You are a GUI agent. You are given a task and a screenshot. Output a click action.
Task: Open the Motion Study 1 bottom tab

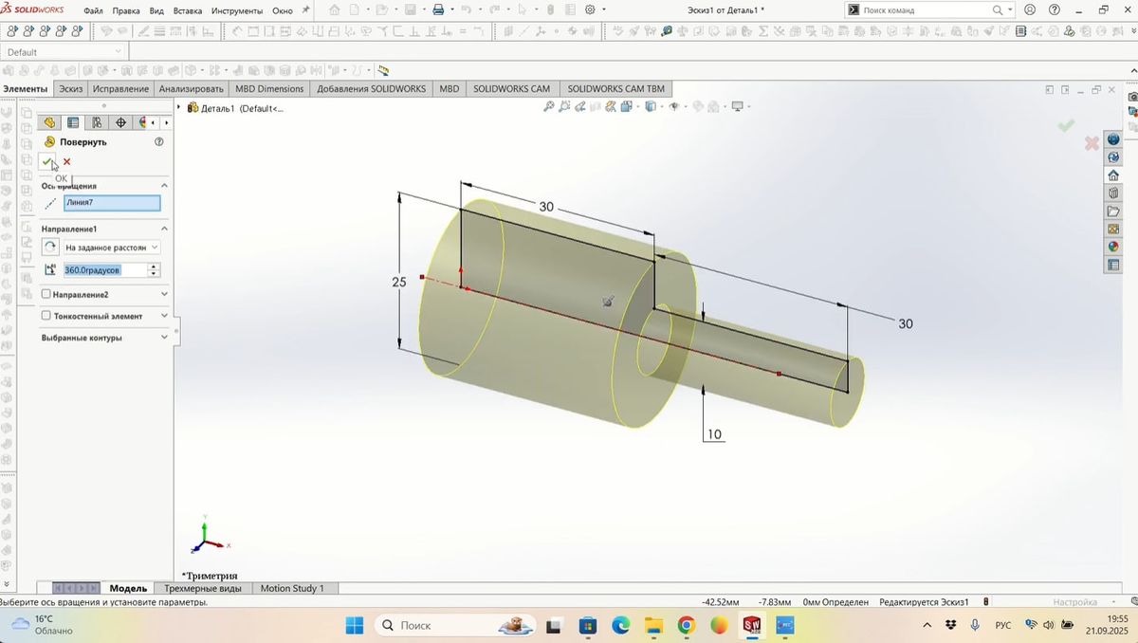292,588
